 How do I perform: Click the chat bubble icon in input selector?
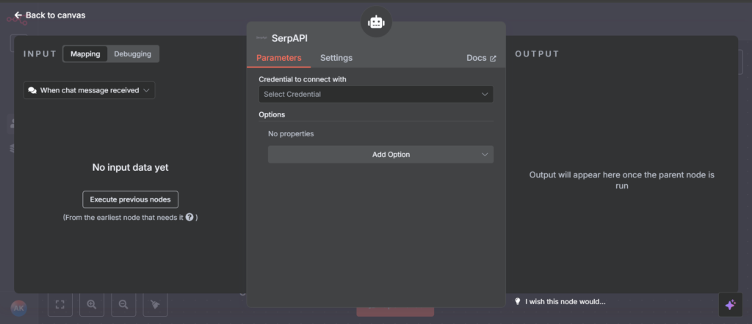[32, 90]
